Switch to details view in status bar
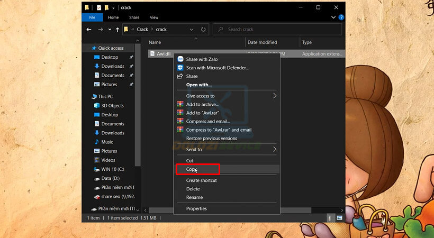Screen dimensions: 434x238 pyautogui.click(x=330, y=217)
